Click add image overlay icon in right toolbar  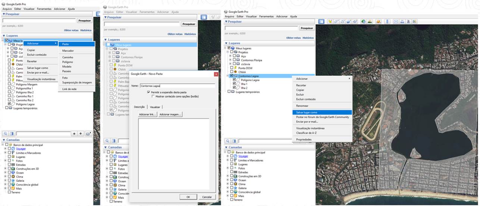click(349, 22)
